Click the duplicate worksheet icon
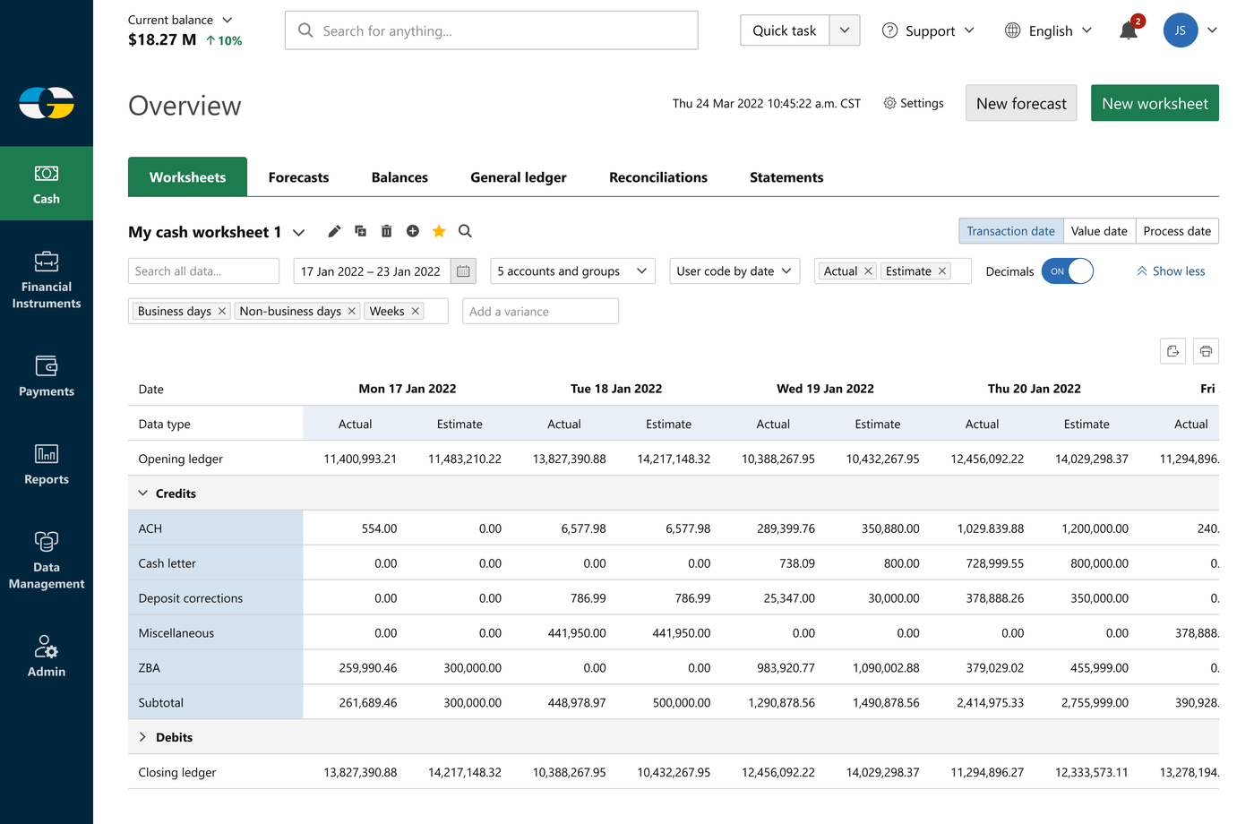 coord(360,231)
